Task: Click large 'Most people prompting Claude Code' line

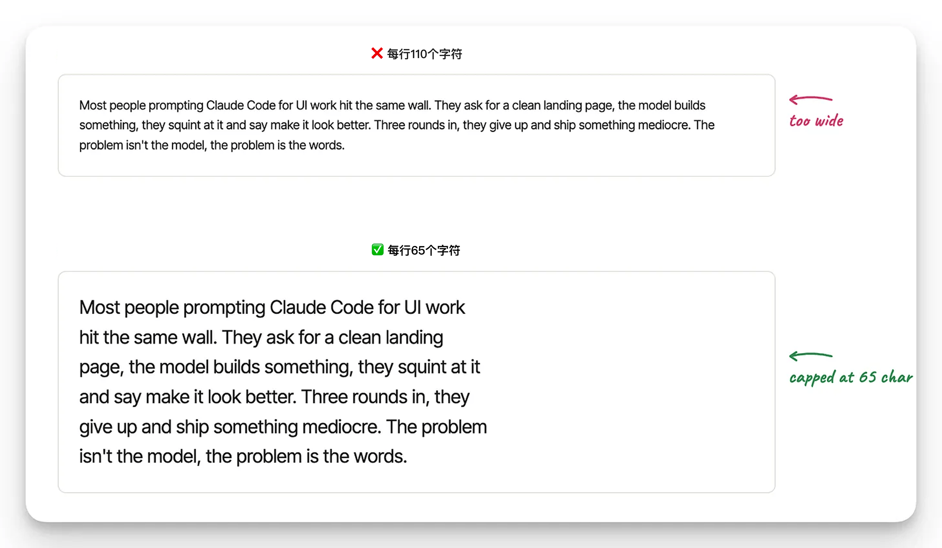Action: [x=272, y=307]
